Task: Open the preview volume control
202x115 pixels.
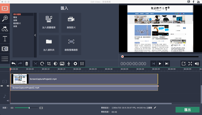Action: click(197, 64)
